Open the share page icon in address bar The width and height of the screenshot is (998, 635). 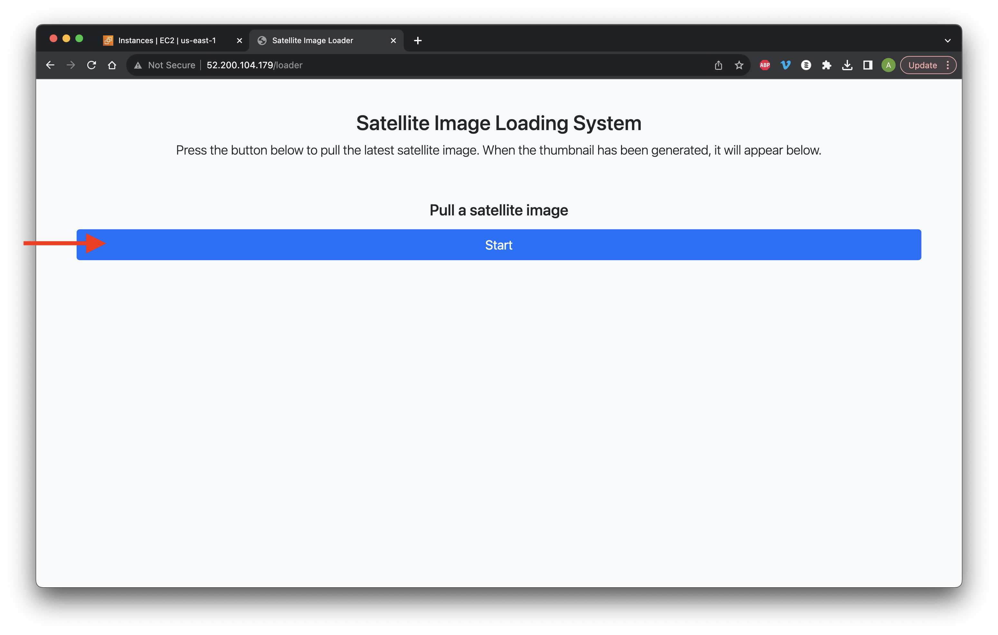pyautogui.click(x=718, y=65)
